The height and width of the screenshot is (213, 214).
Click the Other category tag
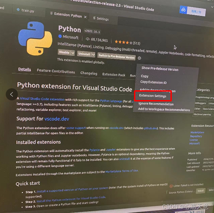coord(197,109)
